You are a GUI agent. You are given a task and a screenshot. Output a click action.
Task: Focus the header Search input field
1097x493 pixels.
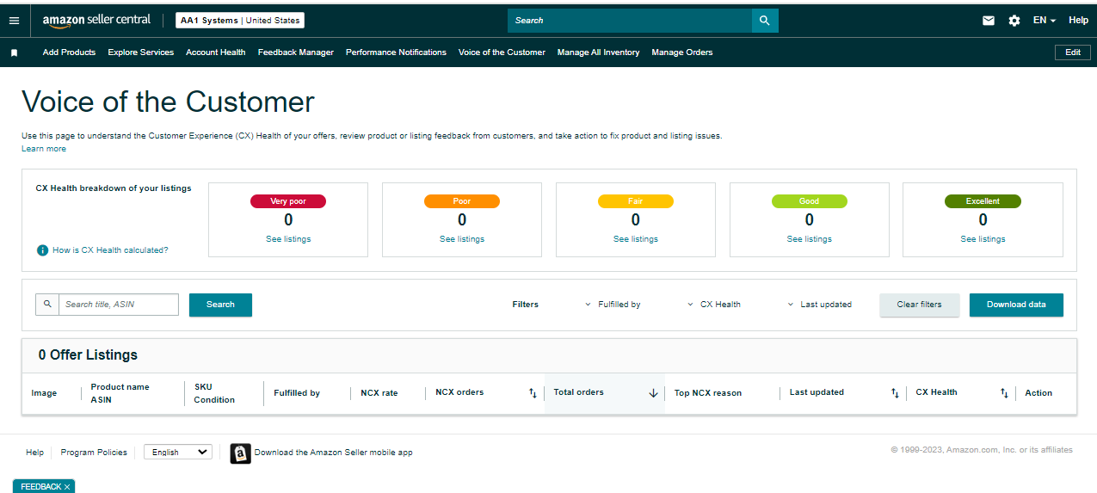630,21
